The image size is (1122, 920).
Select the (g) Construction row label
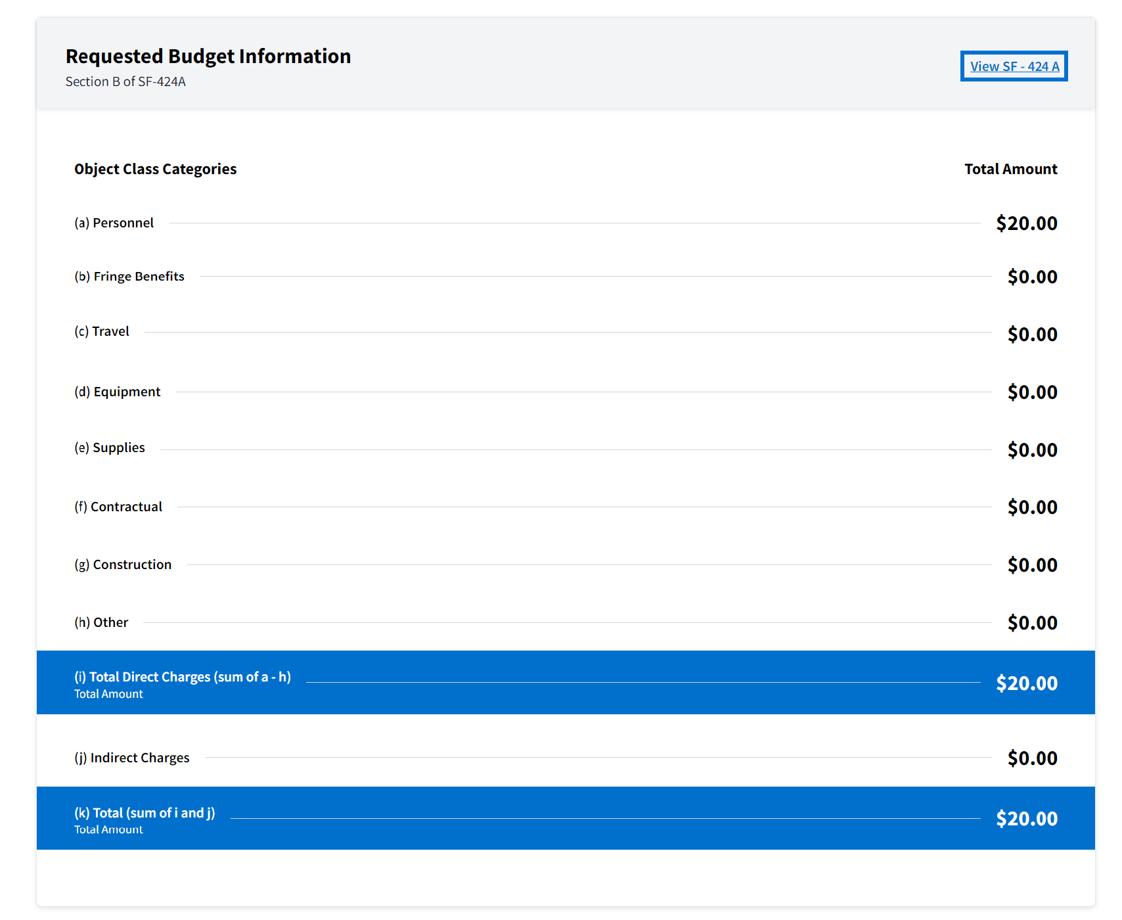coord(122,564)
